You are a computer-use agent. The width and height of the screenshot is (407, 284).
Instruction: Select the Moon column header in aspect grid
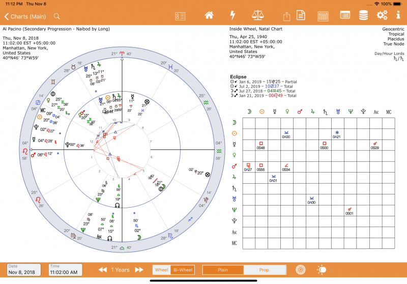(249, 111)
